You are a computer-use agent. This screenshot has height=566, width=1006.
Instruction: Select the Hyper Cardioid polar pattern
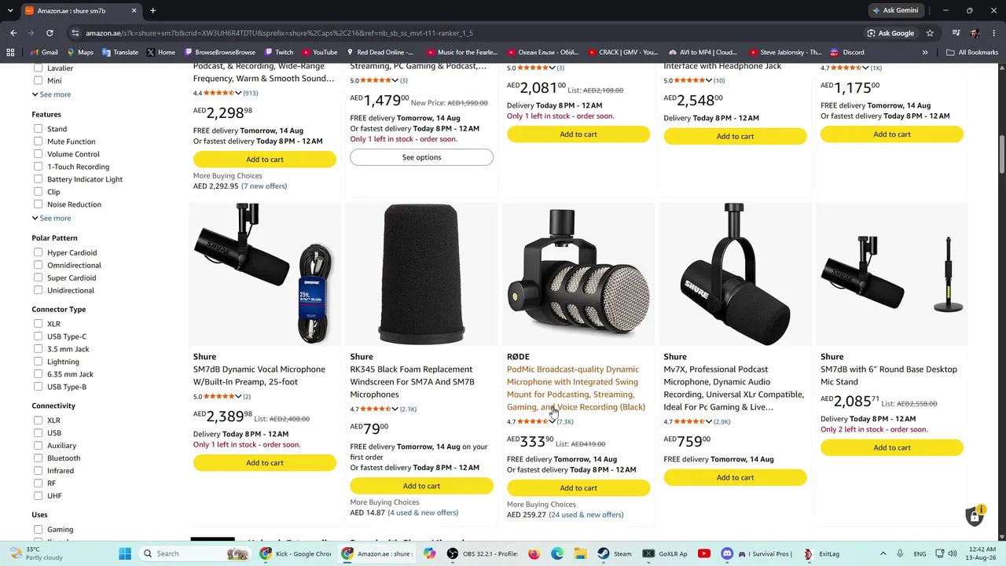click(x=38, y=253)
